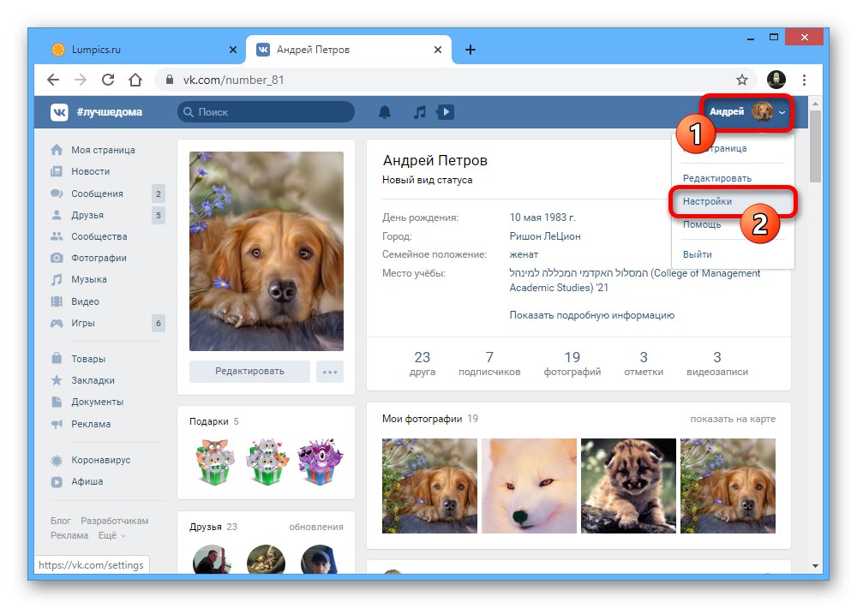Click the #лучшедома header text

(110, 112)
